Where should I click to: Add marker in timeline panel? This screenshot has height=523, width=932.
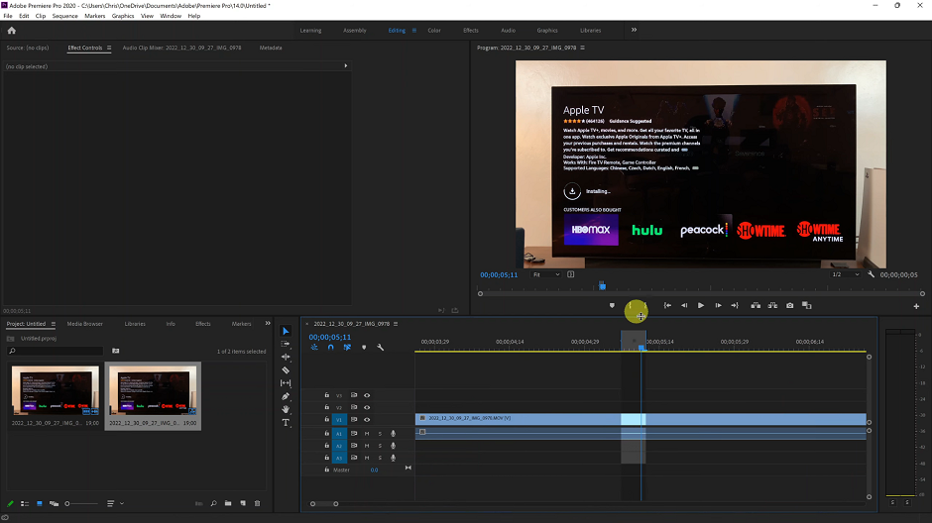[x=364, y=348]
